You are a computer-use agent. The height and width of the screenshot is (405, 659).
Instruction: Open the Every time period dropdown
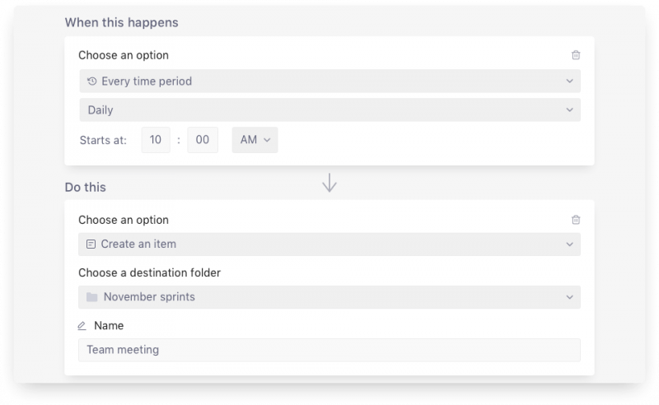tap(330, 81)
